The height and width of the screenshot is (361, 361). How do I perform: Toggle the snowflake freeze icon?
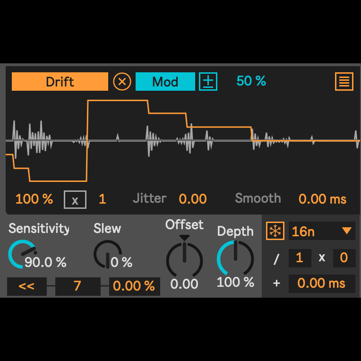pos(275,231)
